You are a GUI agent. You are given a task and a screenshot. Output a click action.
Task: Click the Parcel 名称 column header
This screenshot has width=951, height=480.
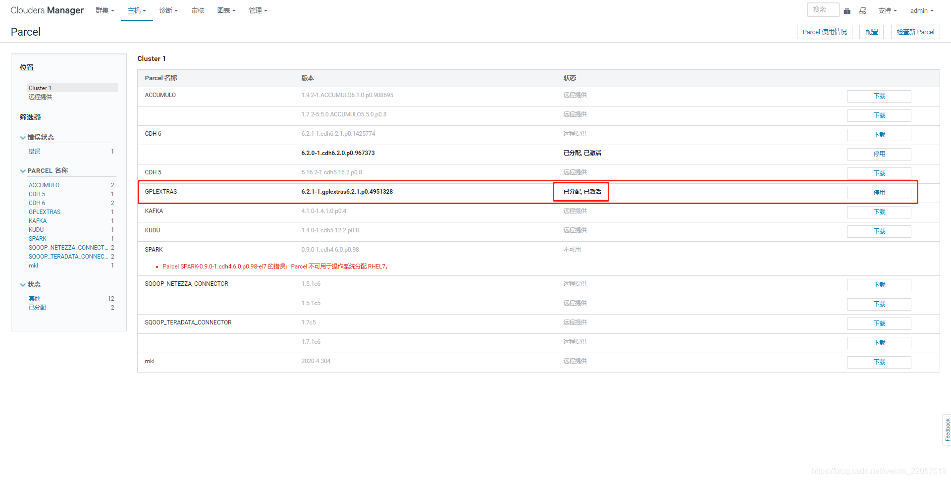tap(161, 78)
